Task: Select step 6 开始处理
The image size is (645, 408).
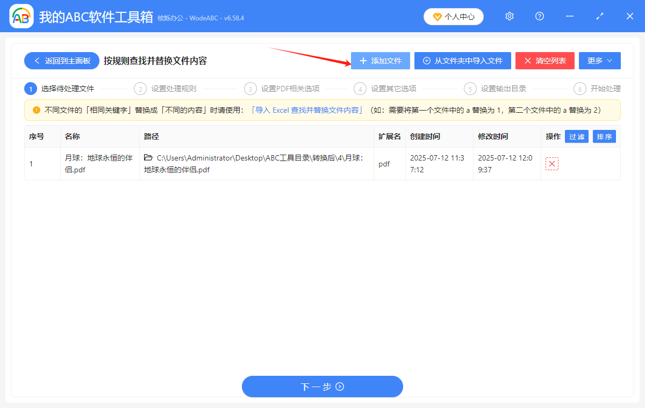Action: pyautogui.click(x=600, y=89)
